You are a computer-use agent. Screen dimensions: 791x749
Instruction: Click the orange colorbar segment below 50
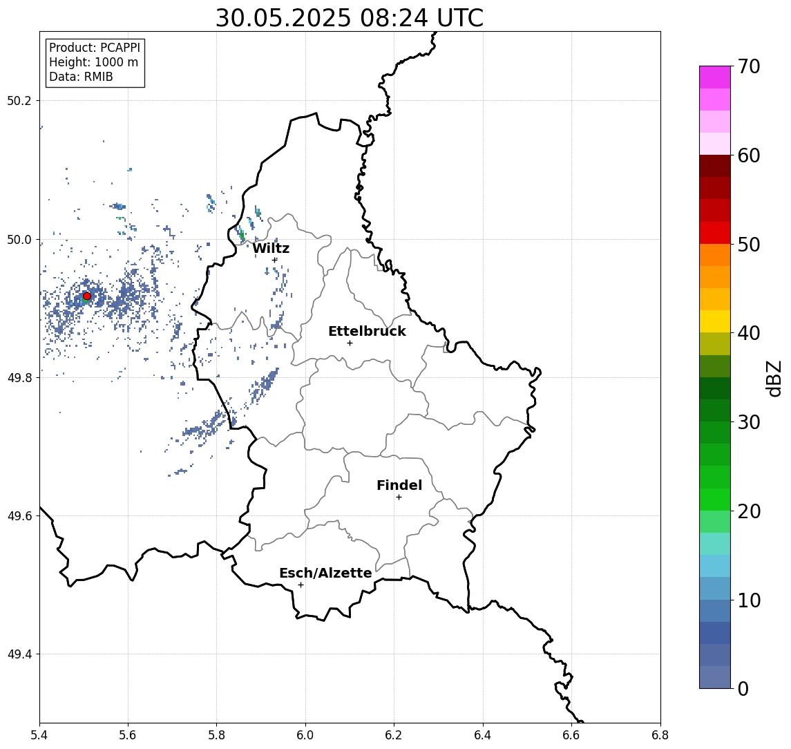715,255
